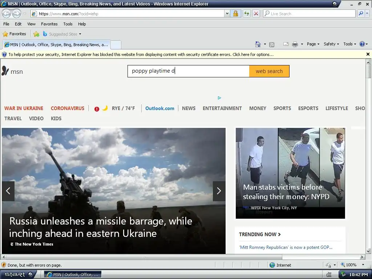The width and height of the screenshot is (372, 279).
Task: Click the status bar error warning icon
Action: click(x=4, y=265)
